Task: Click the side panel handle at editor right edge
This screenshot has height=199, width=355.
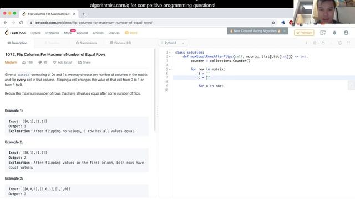Action: (x=352, y=86)
